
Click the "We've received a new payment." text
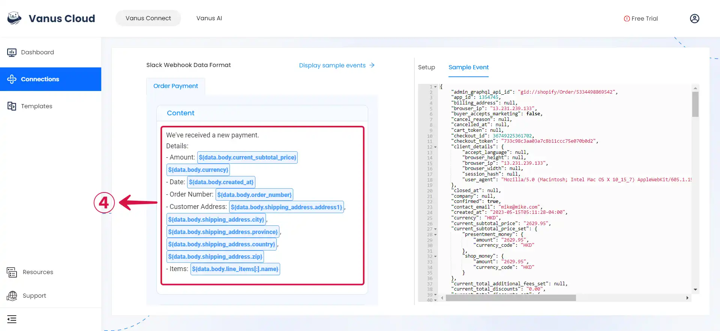pyautogui.click(x=212, y=135)
